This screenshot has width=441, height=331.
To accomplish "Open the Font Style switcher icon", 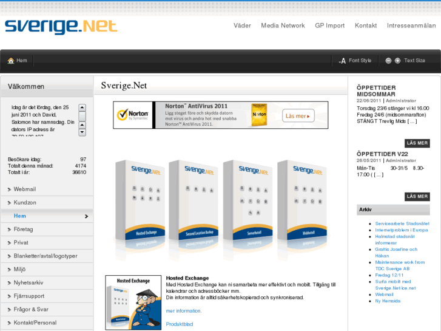I will coord(342,61).
